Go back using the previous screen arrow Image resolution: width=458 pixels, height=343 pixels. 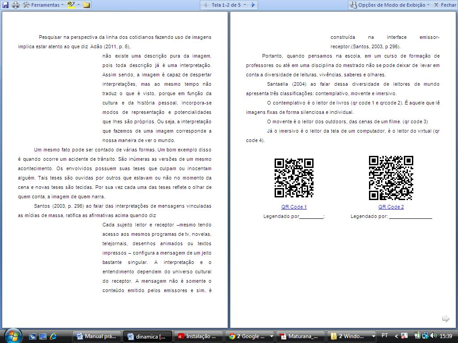205,5
